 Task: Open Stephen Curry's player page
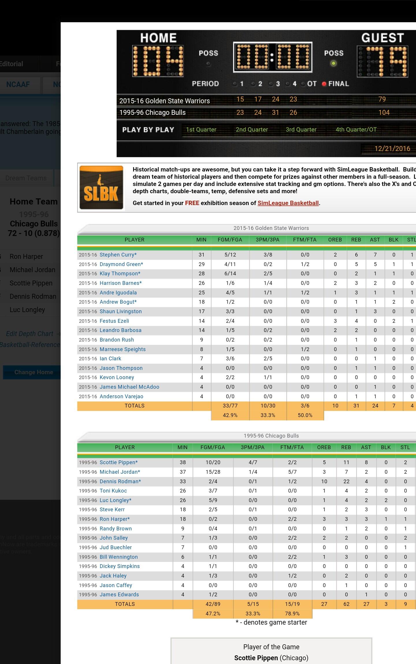118,255
